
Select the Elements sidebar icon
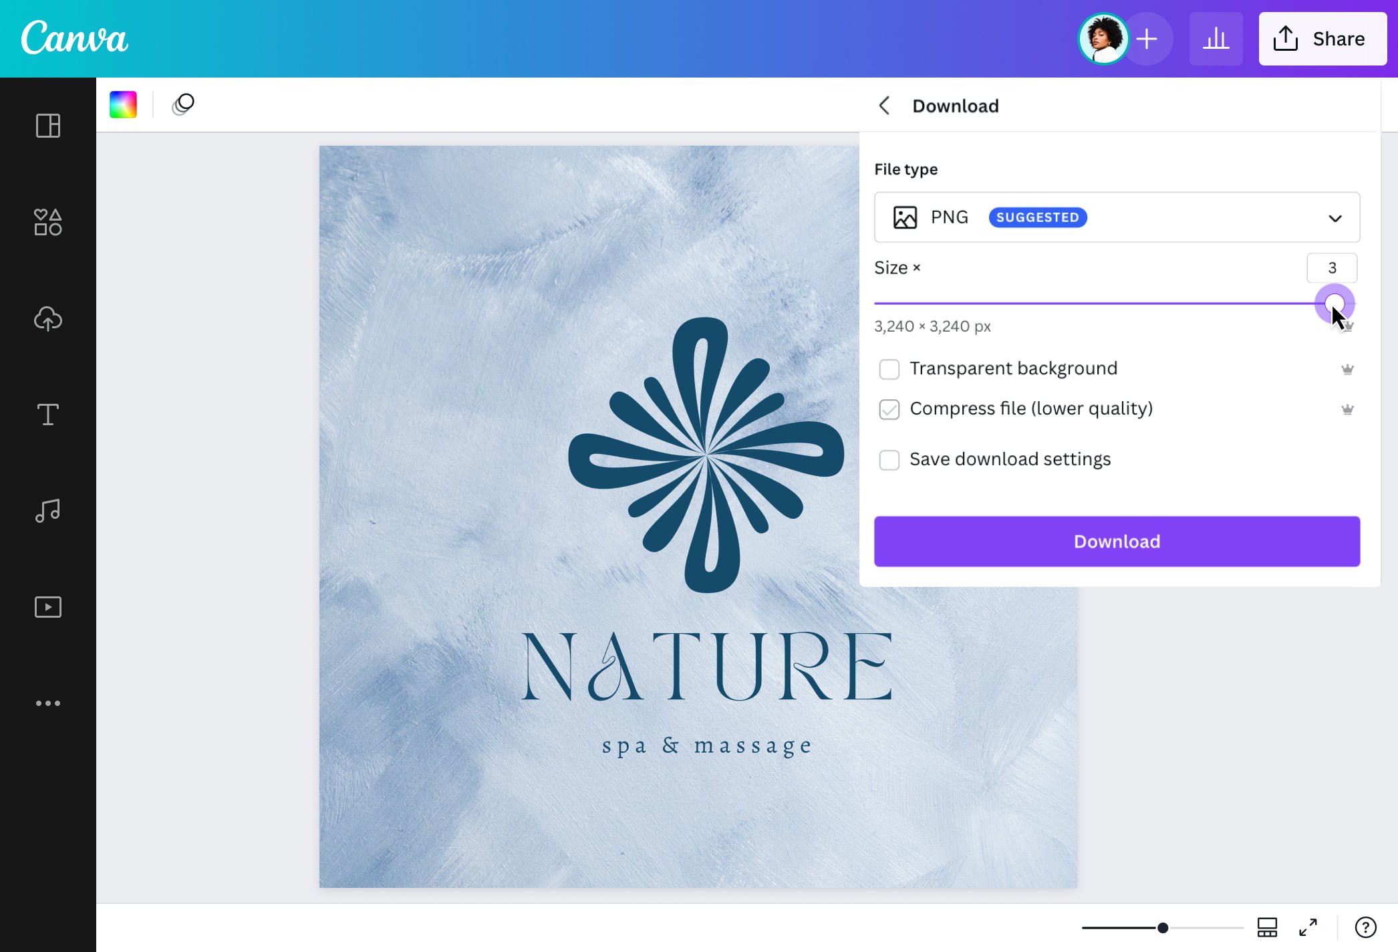47,223
